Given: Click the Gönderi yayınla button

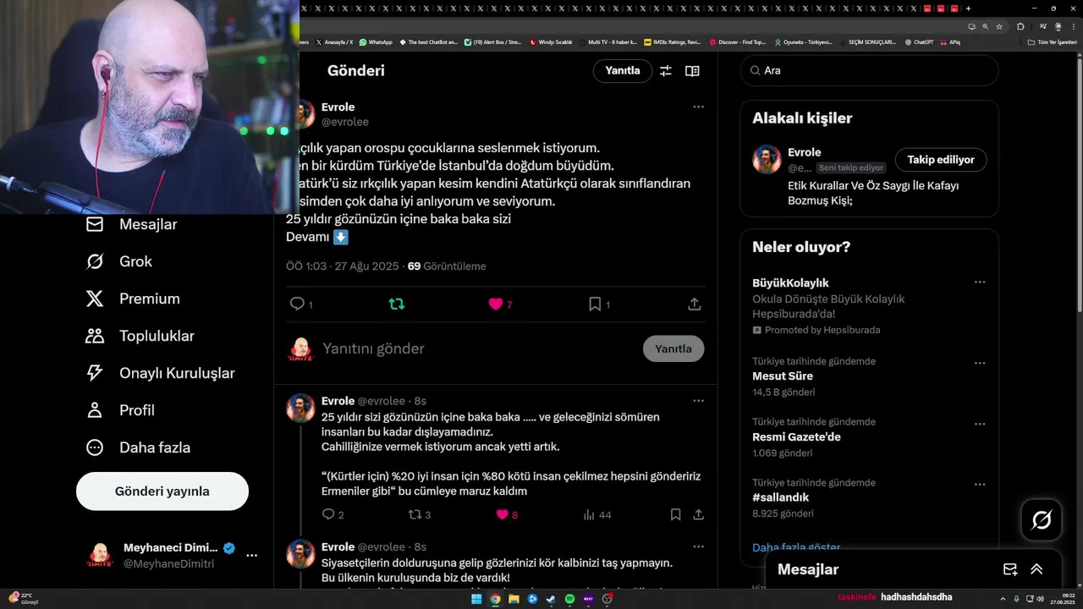Looking at the screenshot, I should click(162, 491).
